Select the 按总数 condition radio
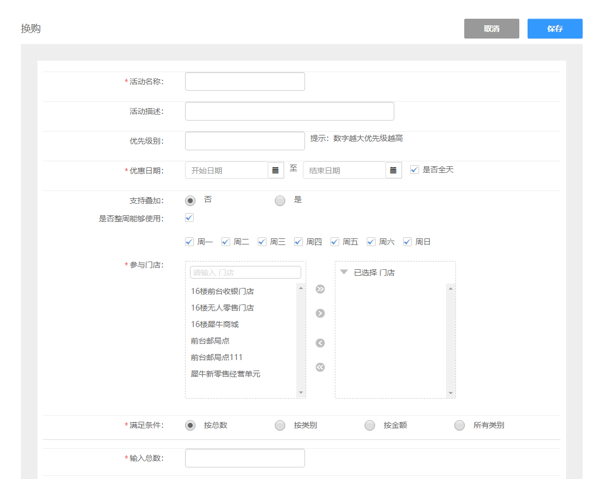 tap(191, 426)
